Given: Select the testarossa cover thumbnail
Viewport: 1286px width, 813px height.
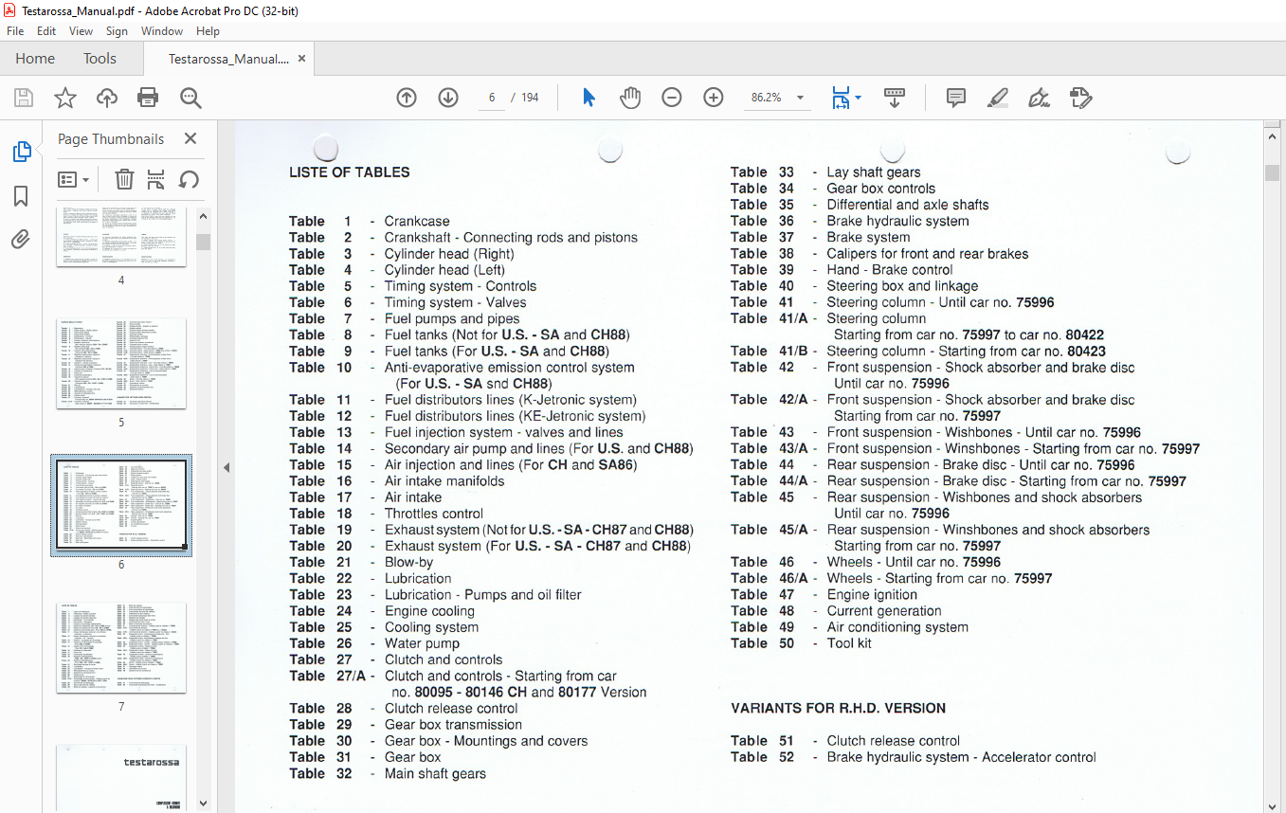Looking at the screenshot, I should 121,777.
